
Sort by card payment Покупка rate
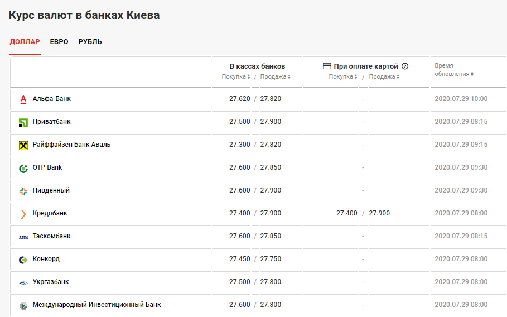(x=343, y=77)
